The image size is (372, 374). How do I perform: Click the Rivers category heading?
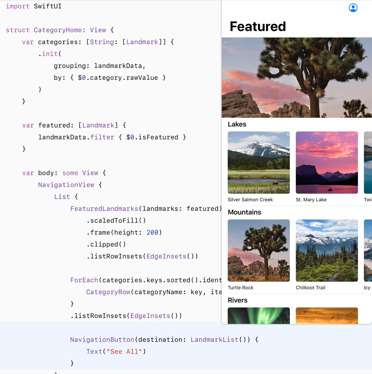click(x=237, y=300)
